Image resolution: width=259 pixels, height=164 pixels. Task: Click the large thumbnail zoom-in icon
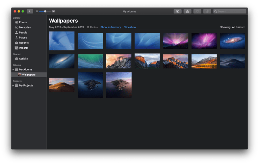coord(53,12)
